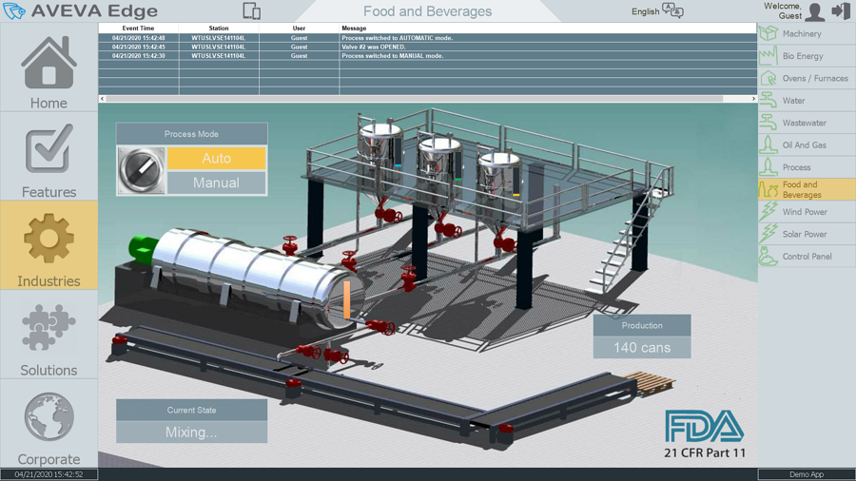
Task: Click the Guest user profile icon
Action: tap(815, 11)
